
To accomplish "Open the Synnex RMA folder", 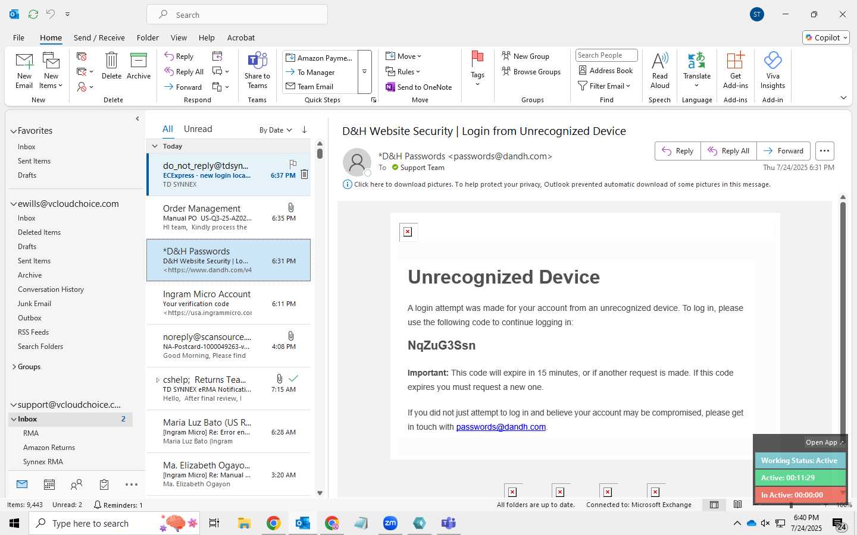I will pyautogui.click(x=43, y=462).
